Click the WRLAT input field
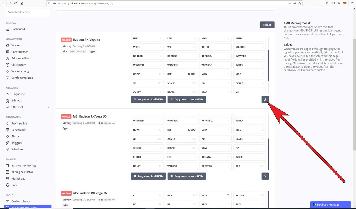The width and height of the screenshot is (356, 209). pyautogui.click(x=249, y=157)
